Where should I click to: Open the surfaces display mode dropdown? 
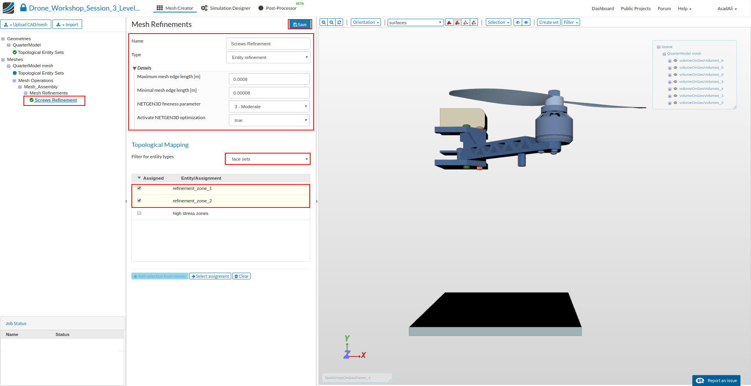415,23
